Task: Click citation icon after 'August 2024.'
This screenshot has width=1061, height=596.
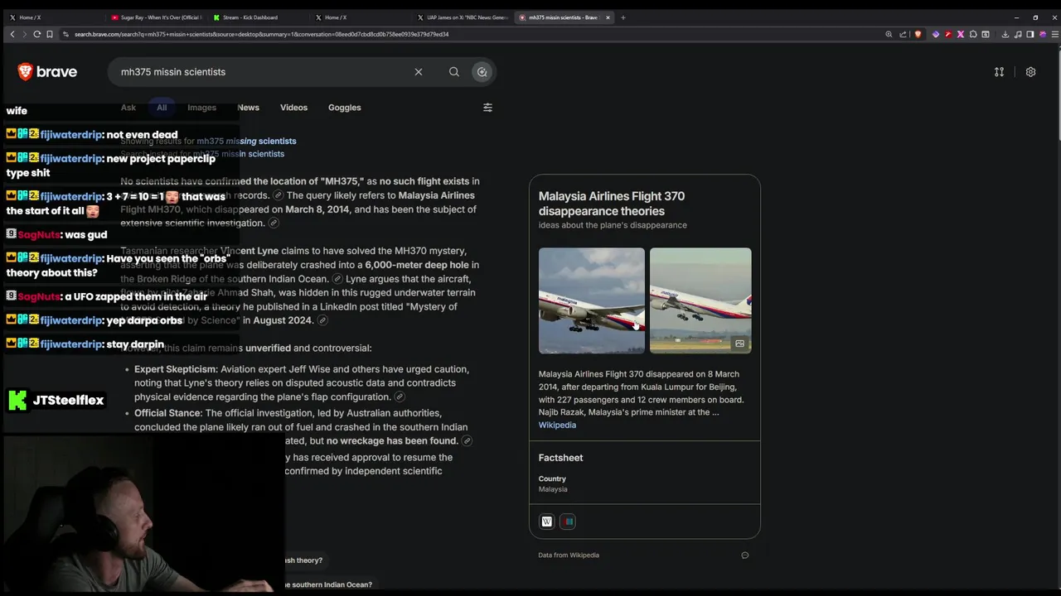Action: pos(322,320)
